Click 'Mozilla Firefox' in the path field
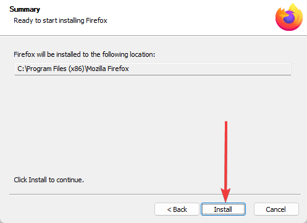Screen dimensions: 307x223 pos(108,69)
